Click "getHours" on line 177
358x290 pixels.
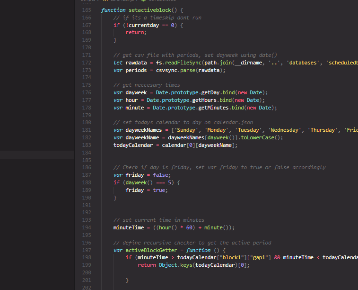(204, 100)
